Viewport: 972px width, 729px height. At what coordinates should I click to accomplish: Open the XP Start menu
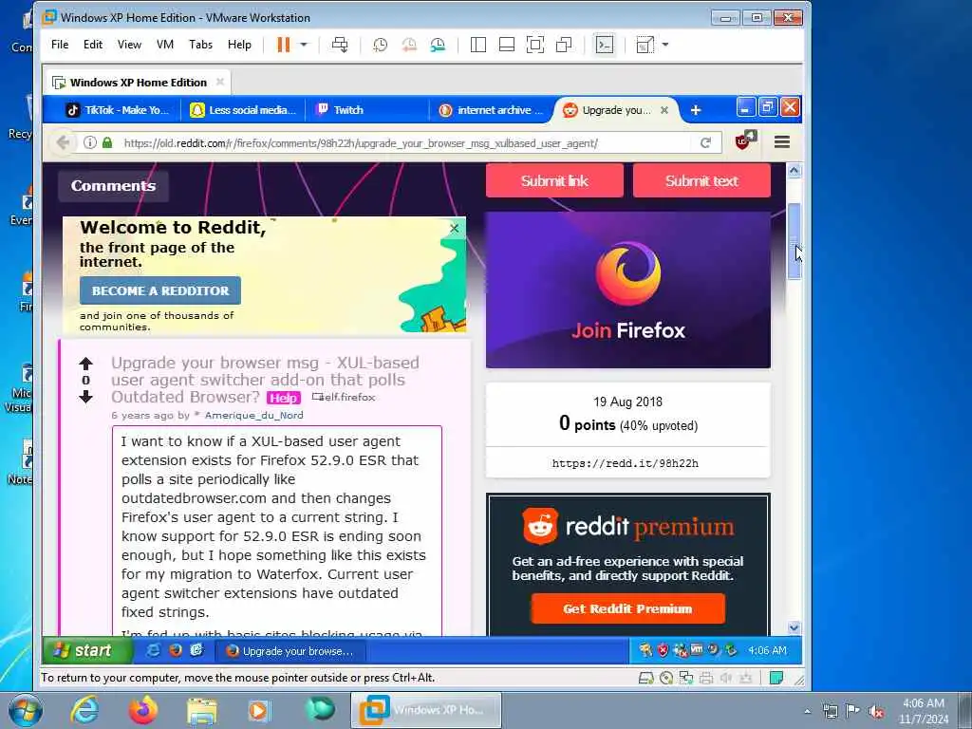[x=87, y=650]
